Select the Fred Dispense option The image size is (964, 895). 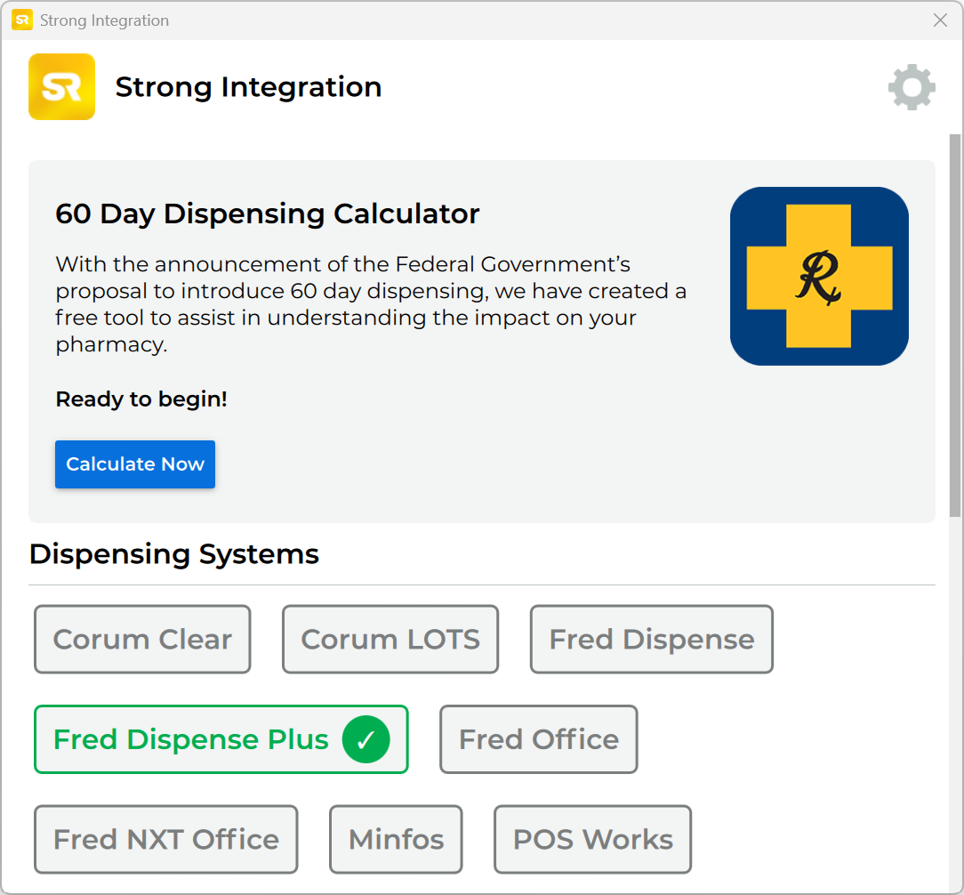[x=652, y=639]
